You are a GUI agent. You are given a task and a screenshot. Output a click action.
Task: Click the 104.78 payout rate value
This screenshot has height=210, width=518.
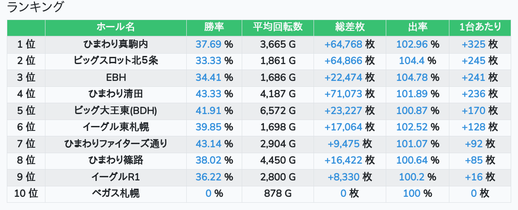(412, 78)
